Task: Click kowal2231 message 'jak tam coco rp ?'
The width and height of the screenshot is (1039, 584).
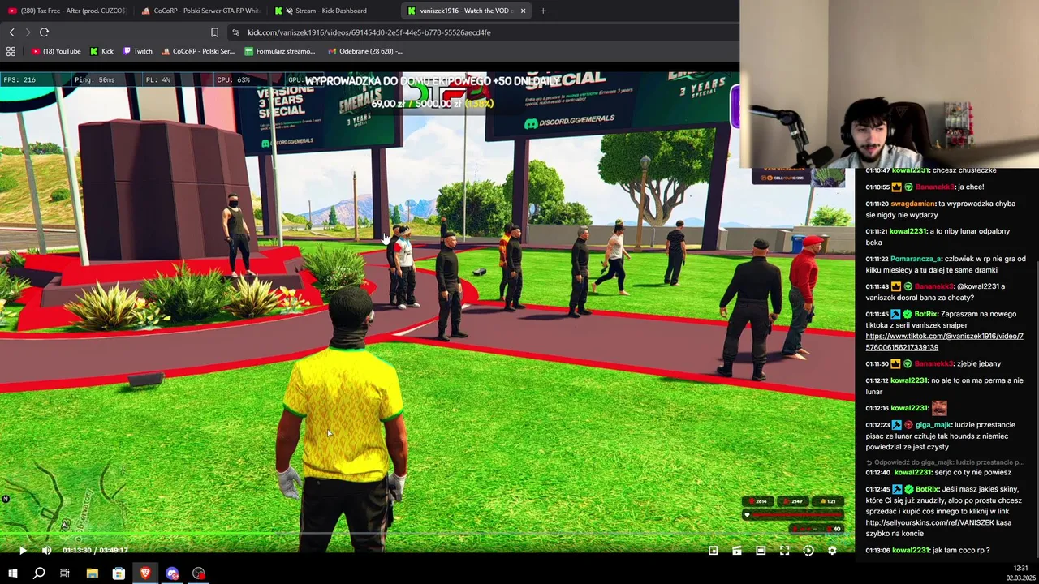Action: coord(961,550)
